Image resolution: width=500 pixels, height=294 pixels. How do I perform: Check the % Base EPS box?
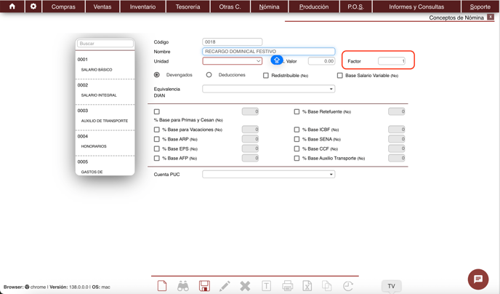click(x=156, y=148)
